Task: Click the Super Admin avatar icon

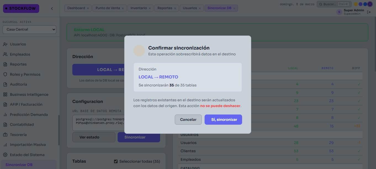Action: click(339, 12)
